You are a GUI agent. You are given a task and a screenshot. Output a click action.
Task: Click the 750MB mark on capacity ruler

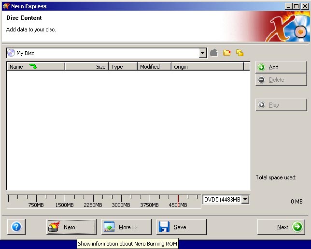click(x=36, y=205)
